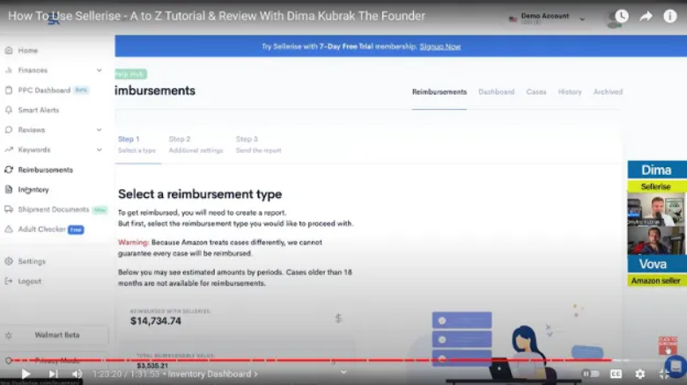Click the Inventory Dashboard chapter title
687x385 pixels.
210,374
